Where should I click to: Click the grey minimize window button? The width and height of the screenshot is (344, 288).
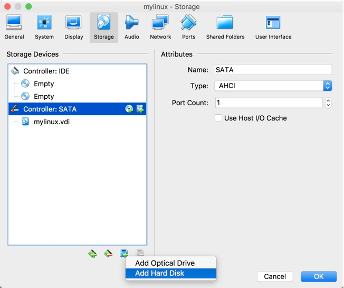[x=18, y=6]
